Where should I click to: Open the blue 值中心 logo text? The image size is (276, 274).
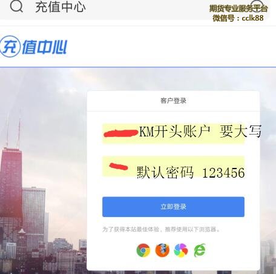pyautogui.click(x=44, y=47)
